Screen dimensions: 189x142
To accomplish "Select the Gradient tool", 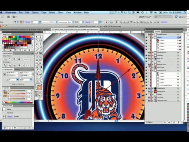I will tap(41, 67).
